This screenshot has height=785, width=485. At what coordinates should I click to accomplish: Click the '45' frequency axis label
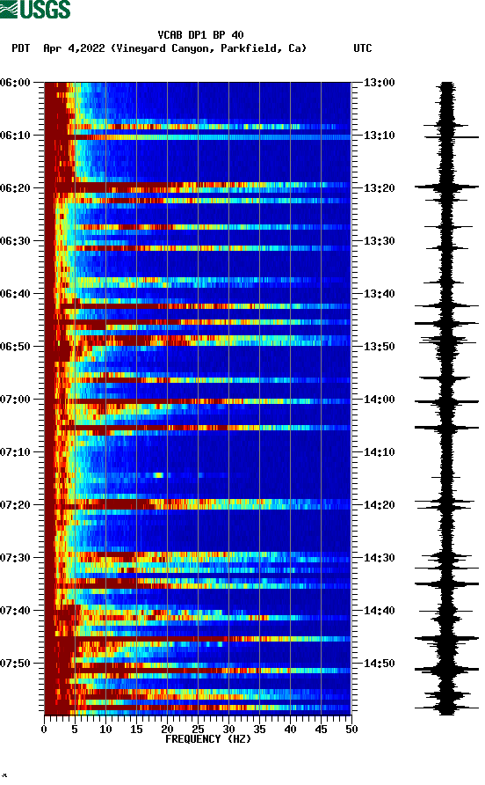tap(321, 730)
